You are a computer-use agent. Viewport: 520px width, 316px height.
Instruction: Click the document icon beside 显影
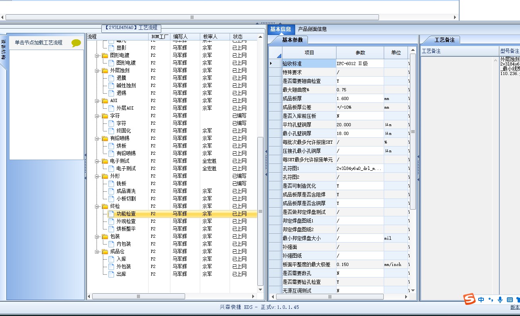pos(111,48)
